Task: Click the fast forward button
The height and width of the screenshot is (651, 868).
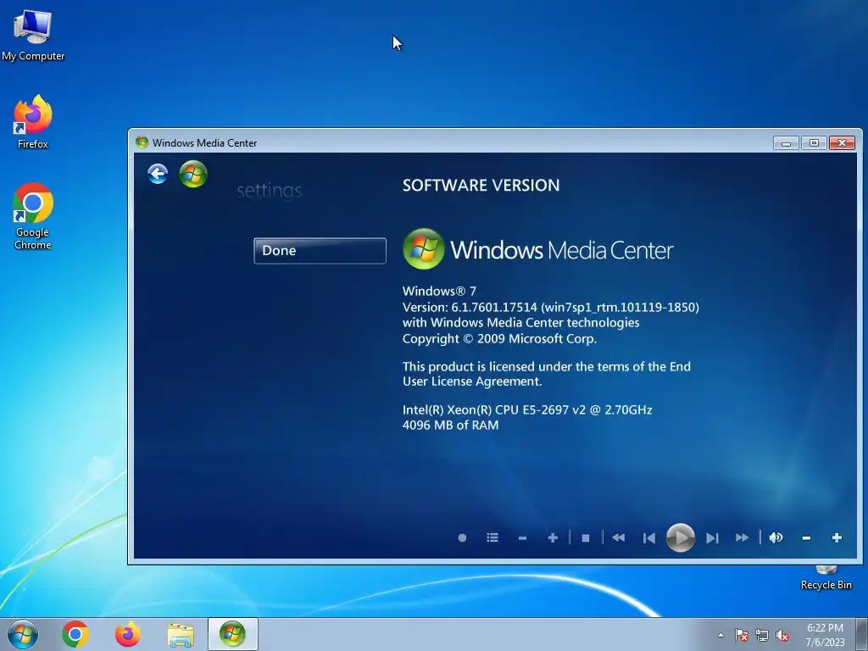Action: 743,537
